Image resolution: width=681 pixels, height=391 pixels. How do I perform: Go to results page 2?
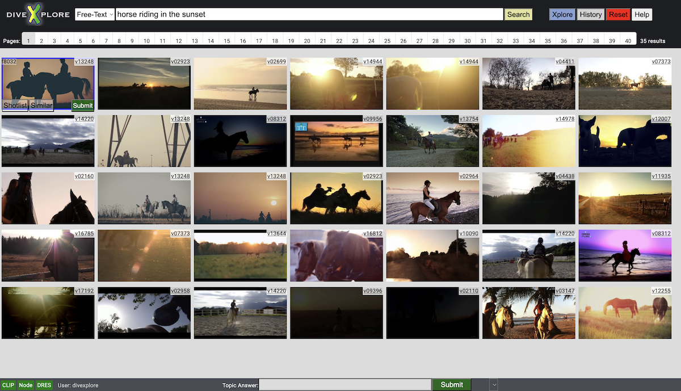pyautogui.click(x=41, y=41)
